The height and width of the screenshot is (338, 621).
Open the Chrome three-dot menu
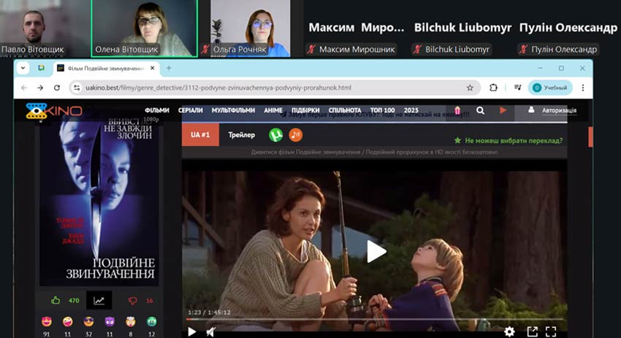coord(581,88)
